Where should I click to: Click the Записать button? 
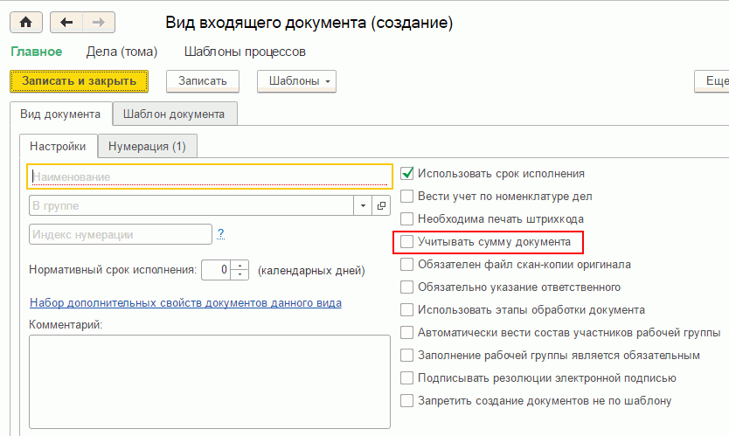click(x=203, y=81)
